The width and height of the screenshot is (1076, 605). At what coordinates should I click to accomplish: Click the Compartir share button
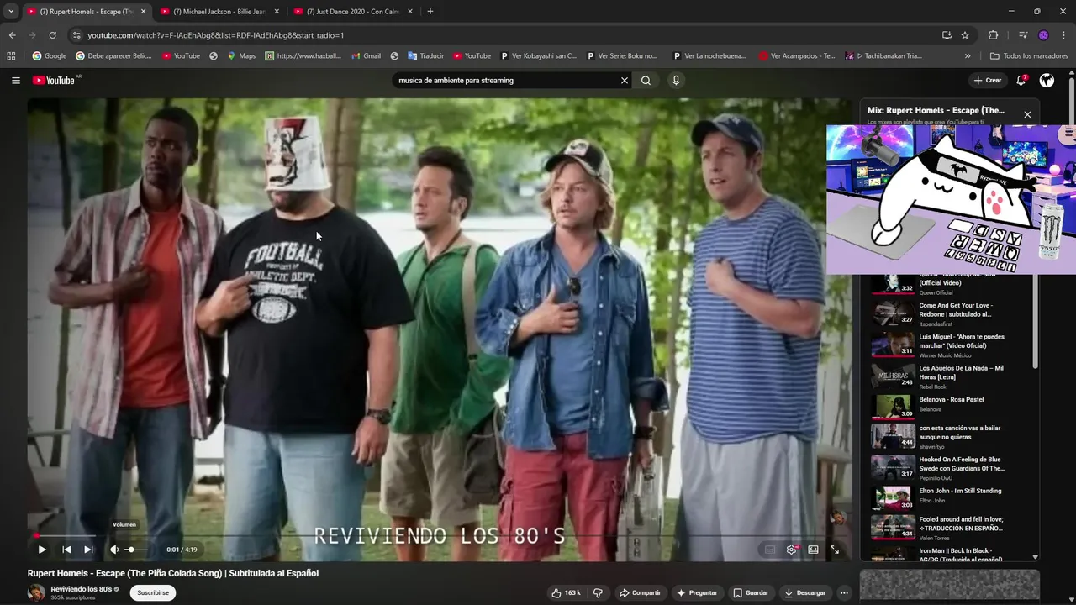tap(641, 592)
